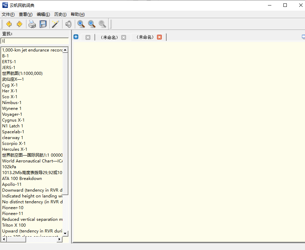This screenshot has height=250, width=305.
Task: Click the 查找 search input field
Action: [x=34, y=41]
